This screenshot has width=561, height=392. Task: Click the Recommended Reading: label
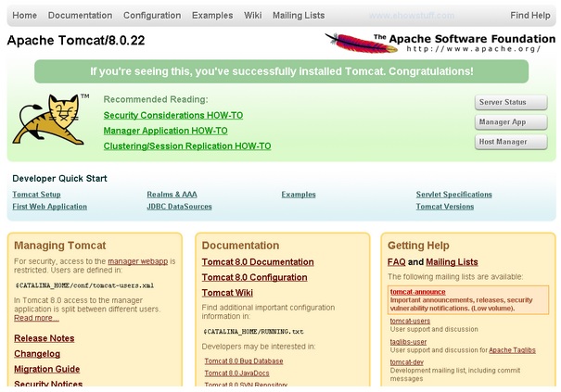156,99
